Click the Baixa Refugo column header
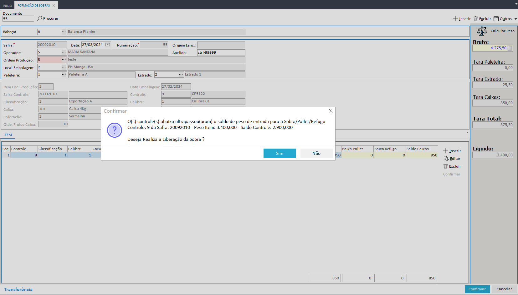The width and height of the screenshot is (518, 295). coord(390,149)
